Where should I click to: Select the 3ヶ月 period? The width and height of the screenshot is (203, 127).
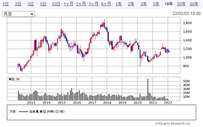pyautogui.click(x=94, y=4)
